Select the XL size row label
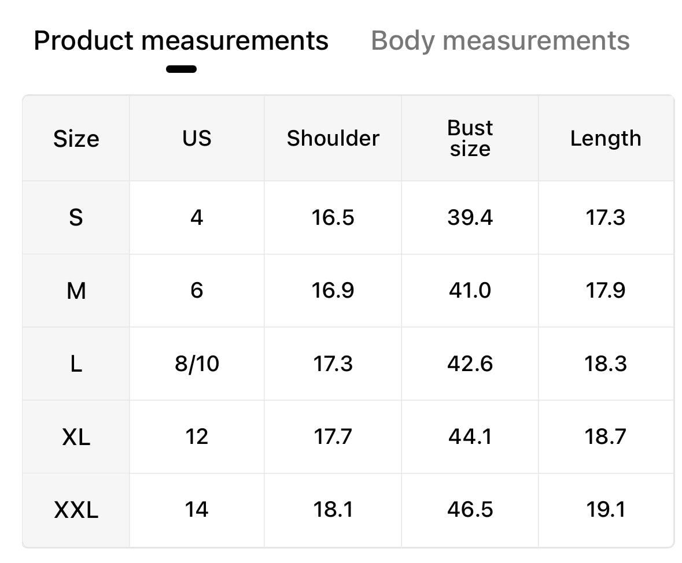The image size is (682, 563). pos(76,436)
